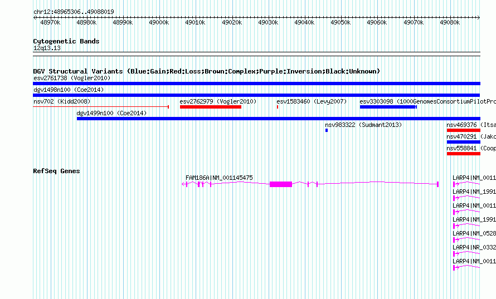Screen dimensions: 496x299
Task: Click the blue gain bar under nsv470291
Action: [x=464, y=142]
